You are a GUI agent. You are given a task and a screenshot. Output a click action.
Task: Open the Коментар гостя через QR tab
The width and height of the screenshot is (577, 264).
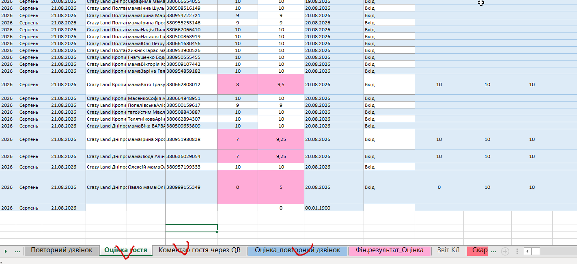(x=200, y=251)
